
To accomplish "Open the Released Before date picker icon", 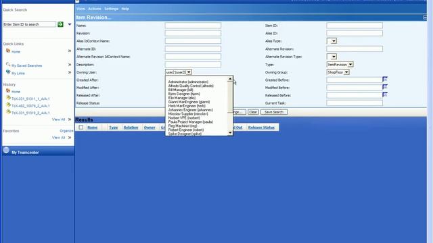I will click(x=385, y=94).
